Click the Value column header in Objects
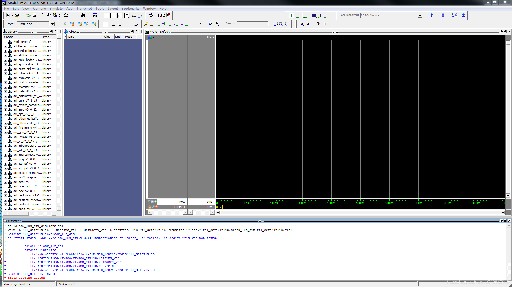 coord(108,37)
